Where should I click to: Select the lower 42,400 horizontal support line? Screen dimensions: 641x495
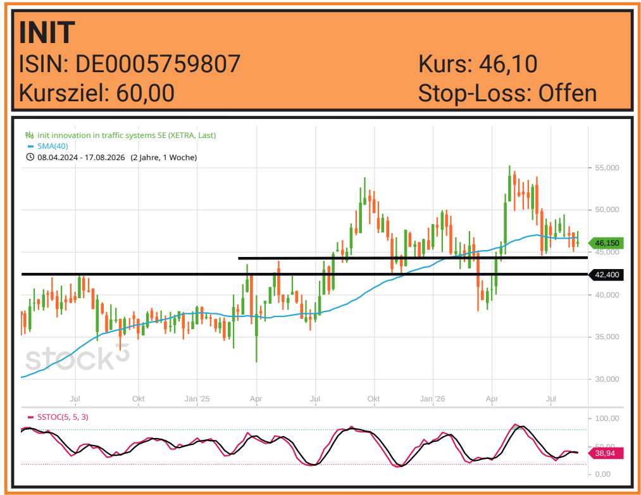click(304, 274)
